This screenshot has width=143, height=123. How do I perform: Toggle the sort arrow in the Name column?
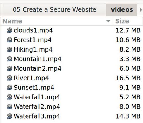coord(108,21)
